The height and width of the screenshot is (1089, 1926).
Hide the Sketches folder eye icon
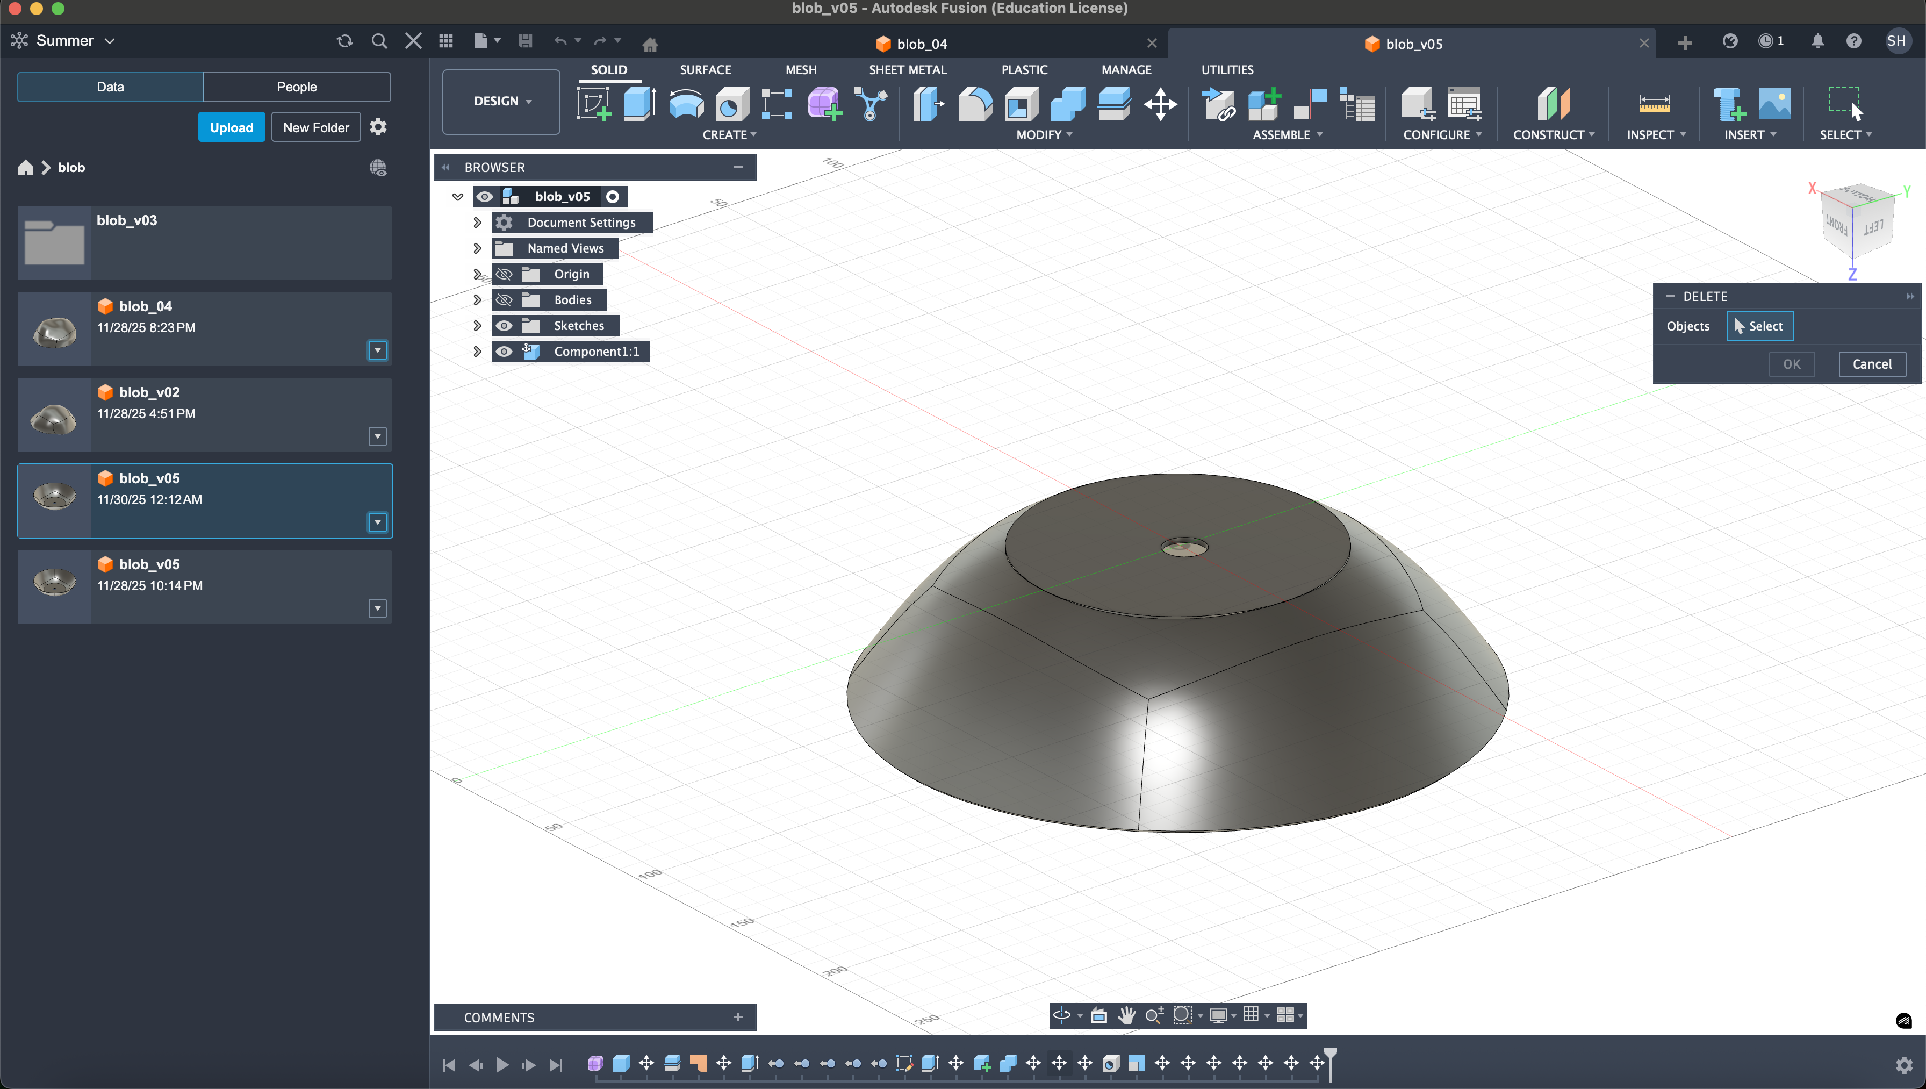(x=505, y=325)
